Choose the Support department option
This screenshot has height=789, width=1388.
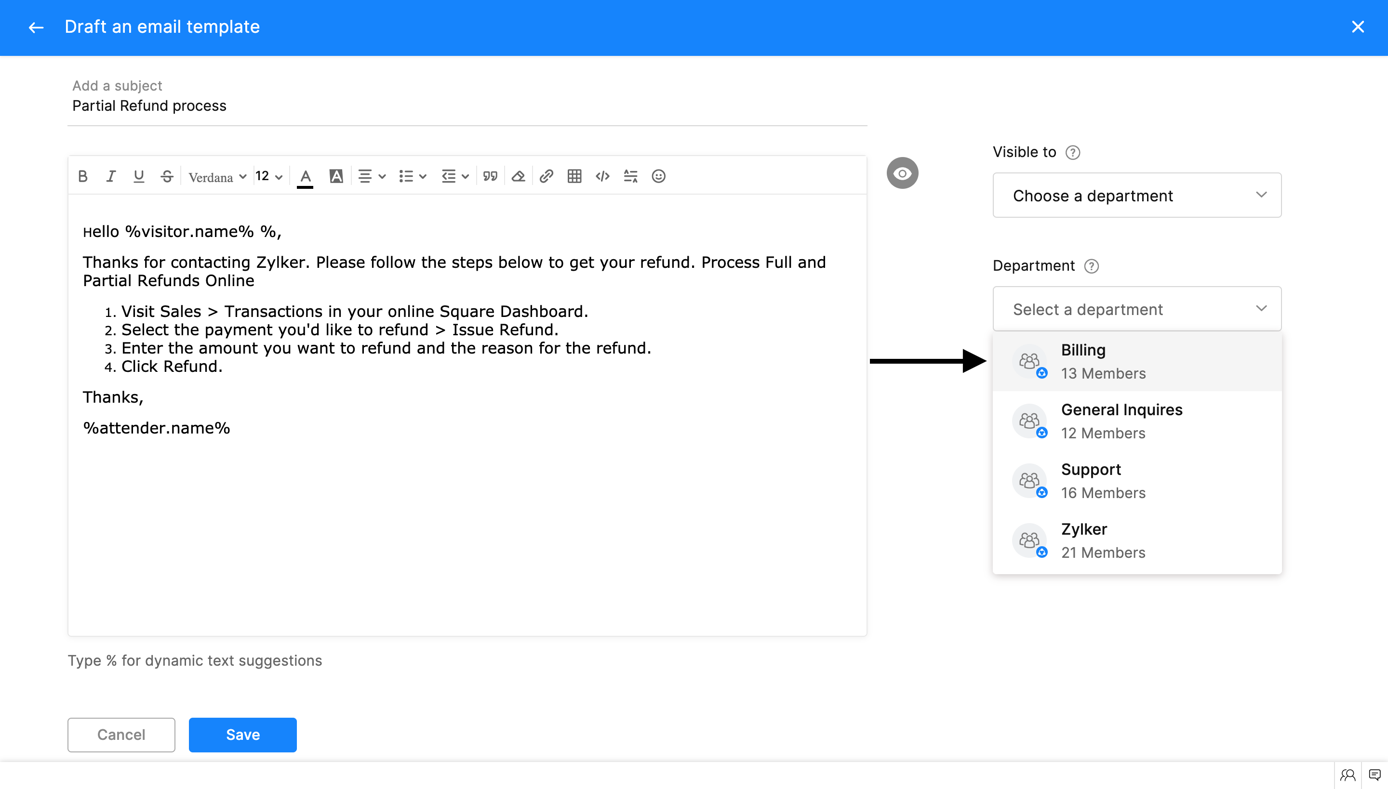coord(1137,481)
